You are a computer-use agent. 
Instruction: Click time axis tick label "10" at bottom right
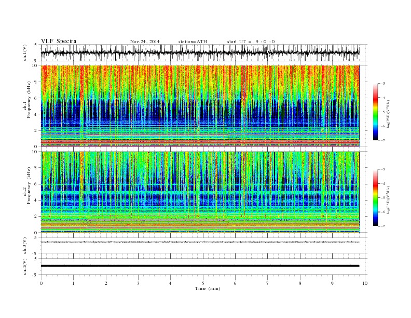[365, 283]
